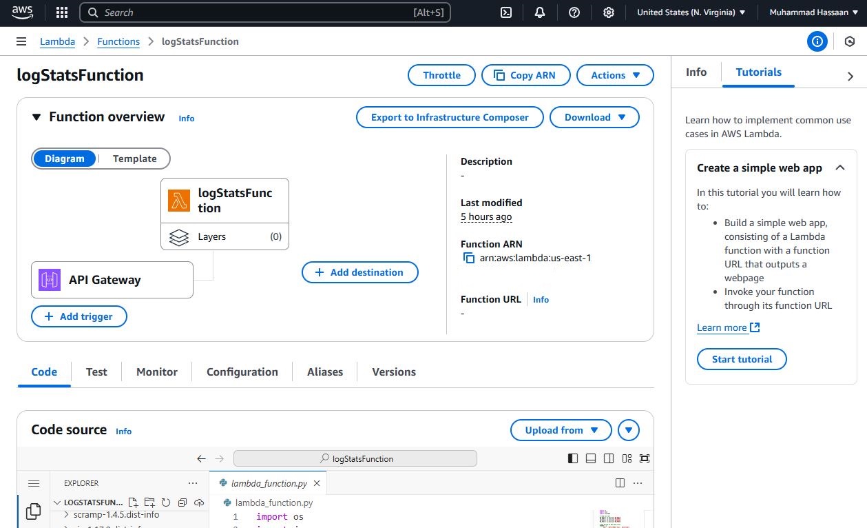The width and height of the screenshot is (867, 528).
Task: Collapse all folders in explorer
Action: [182, 502]
